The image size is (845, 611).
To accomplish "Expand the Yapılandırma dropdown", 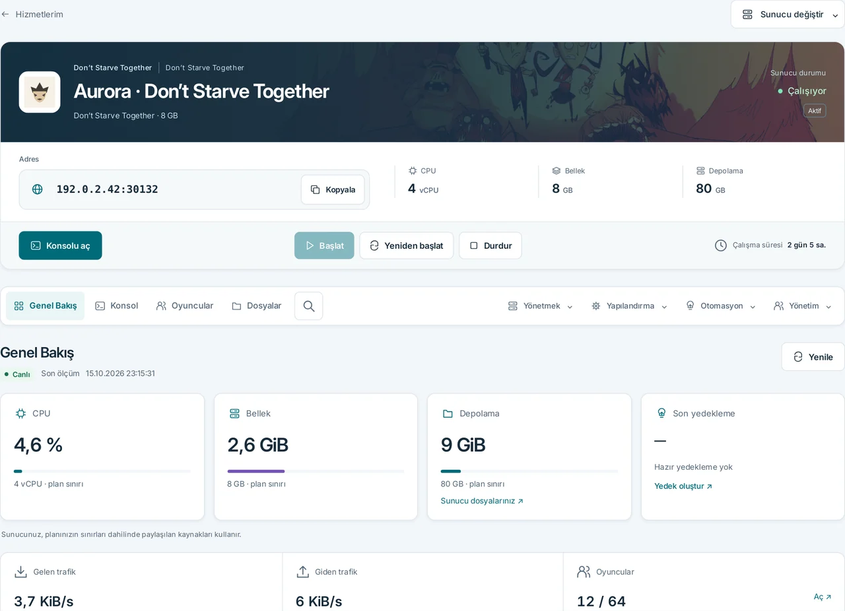I will [629, 306].
